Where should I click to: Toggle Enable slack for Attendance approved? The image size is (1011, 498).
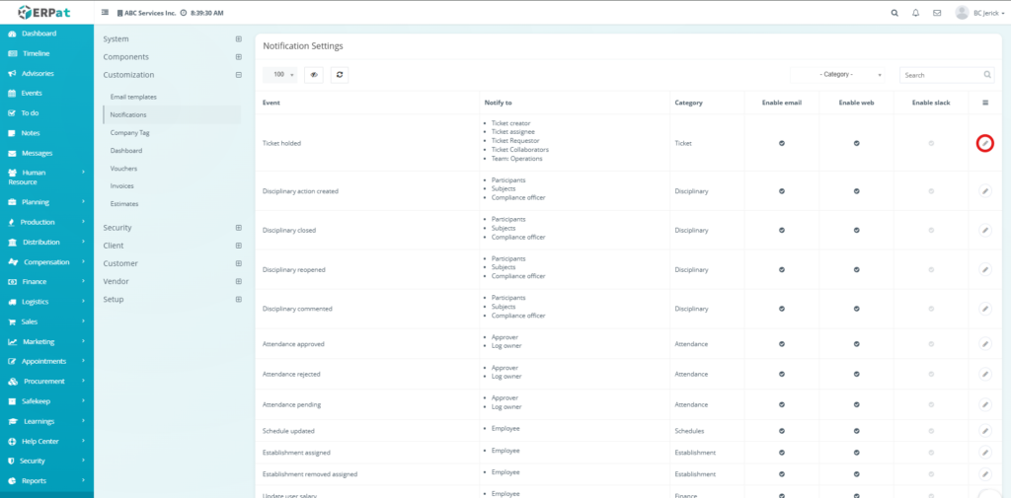(930, 344)
